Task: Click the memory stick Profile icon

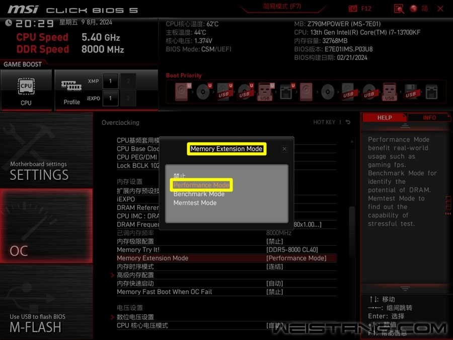Action: point(71,86)
